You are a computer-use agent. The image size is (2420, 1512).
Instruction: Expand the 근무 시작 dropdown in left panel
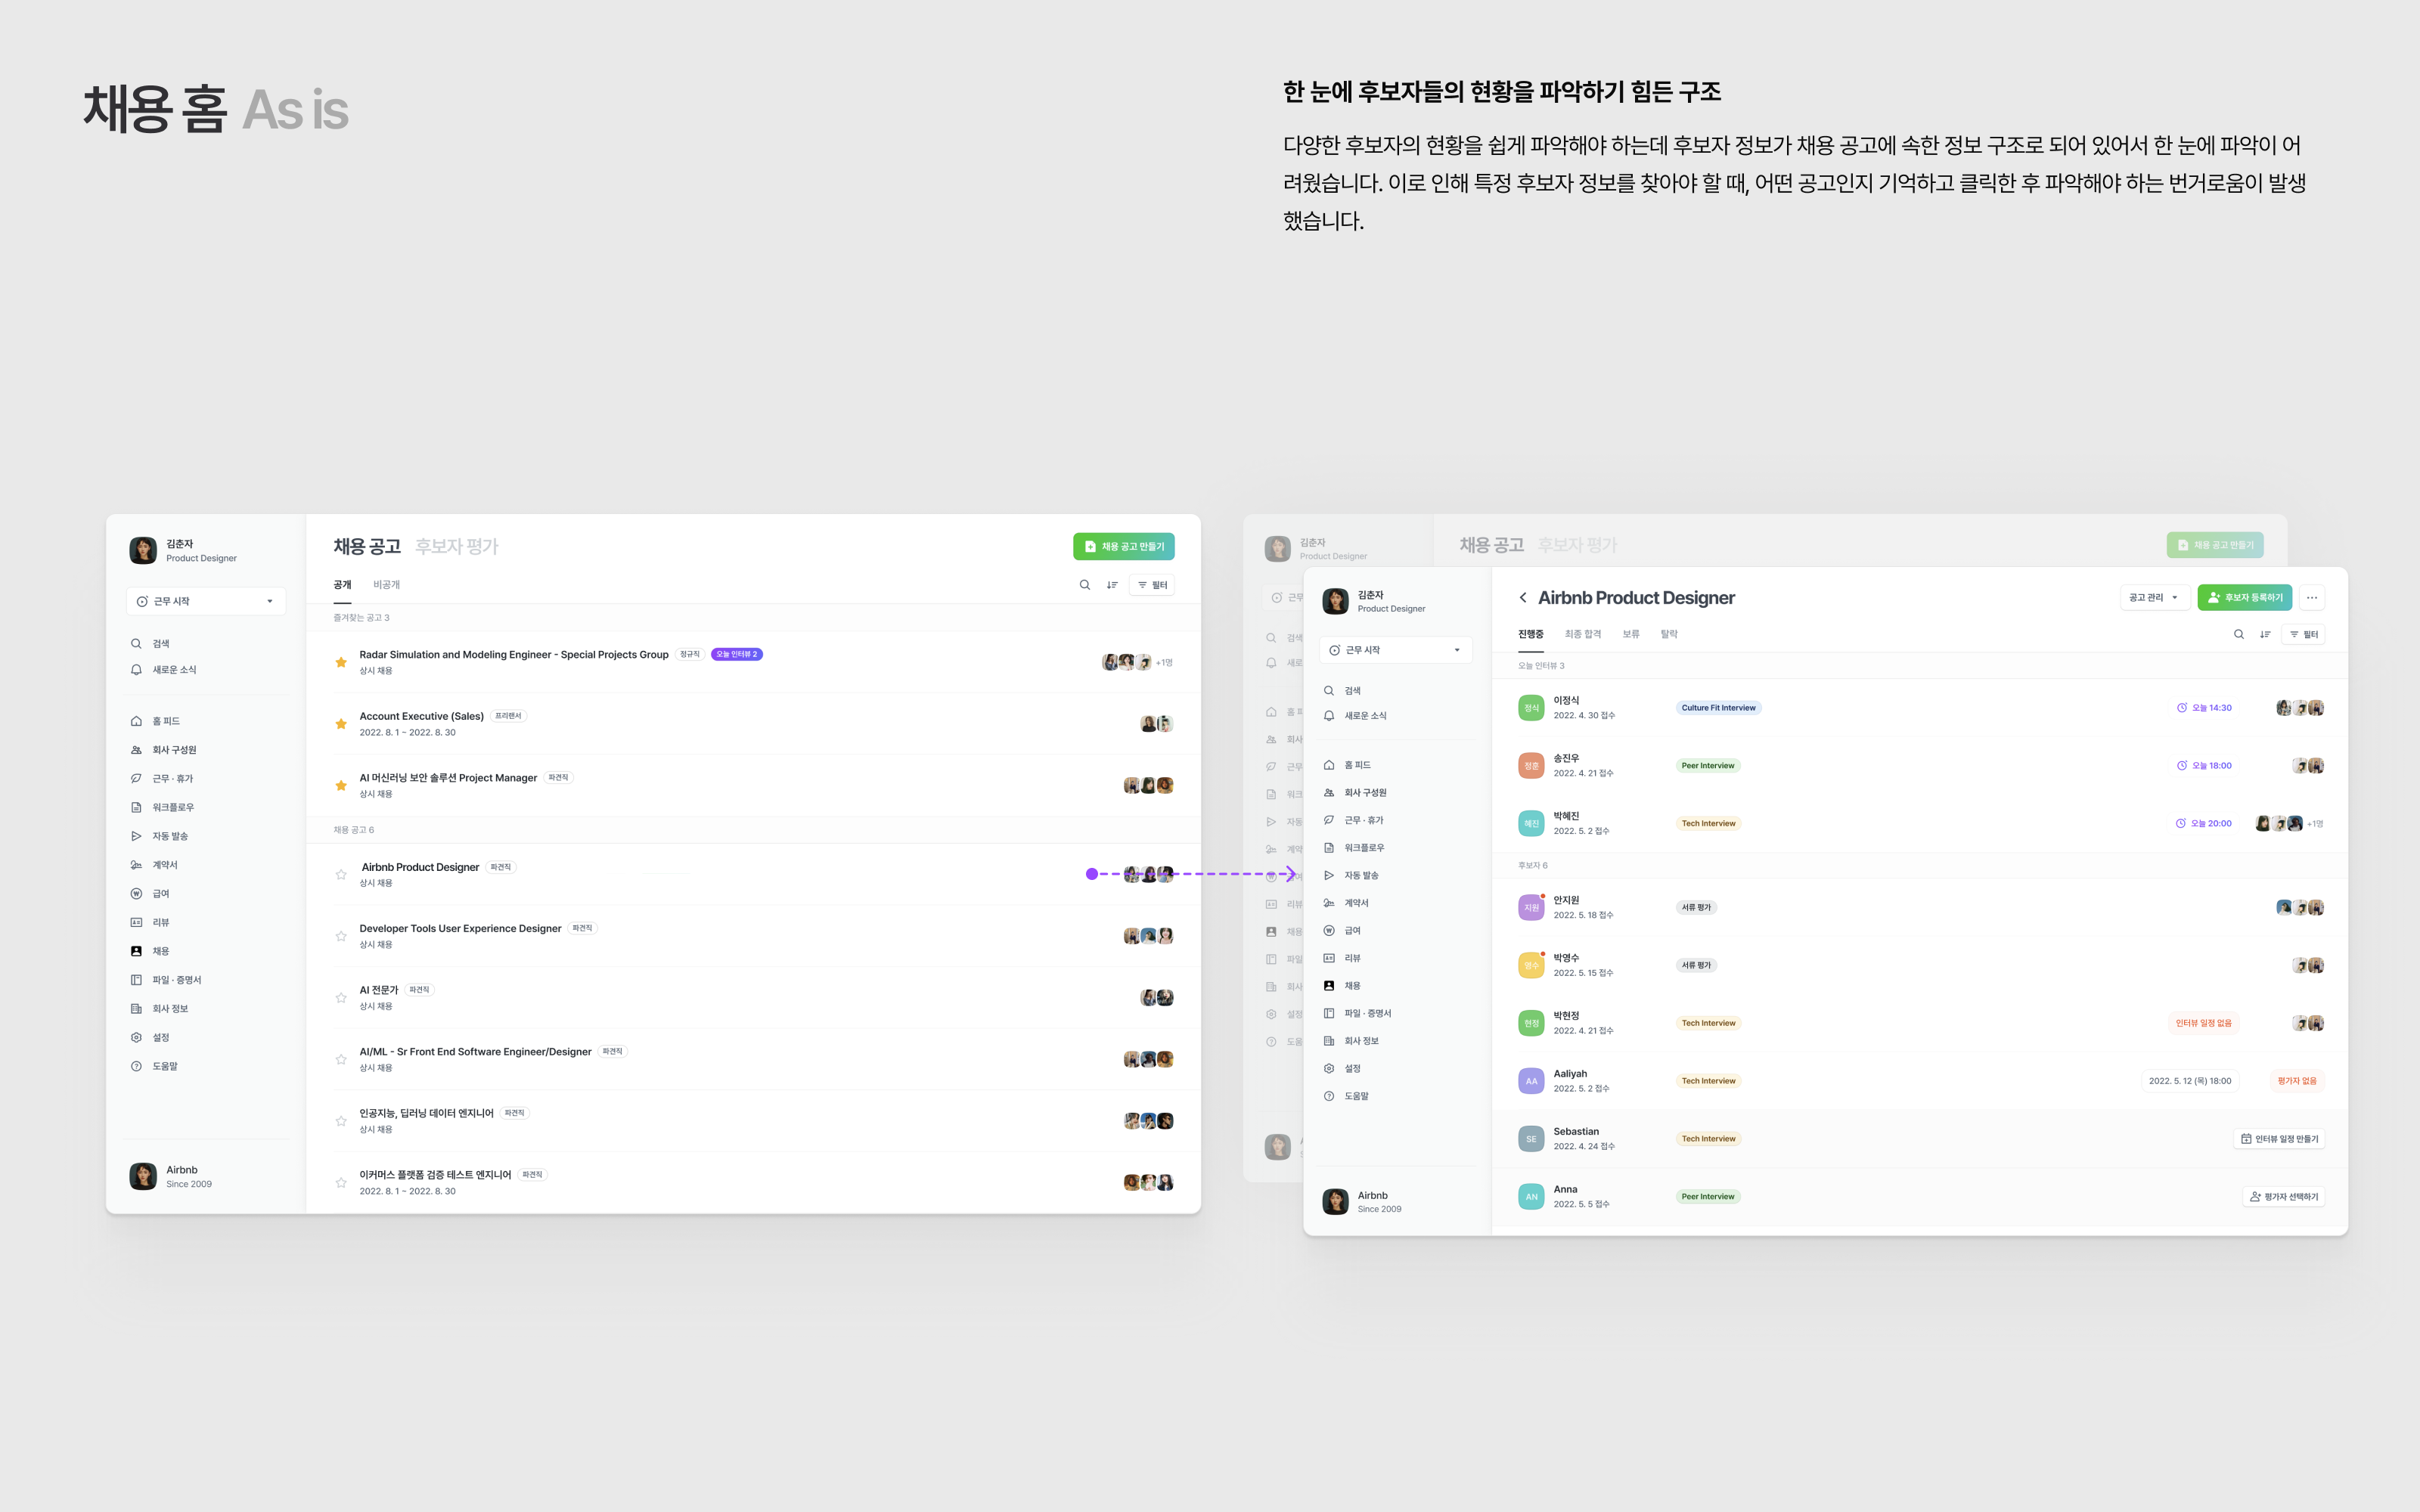pyautogui.click(x=206, y=601)
